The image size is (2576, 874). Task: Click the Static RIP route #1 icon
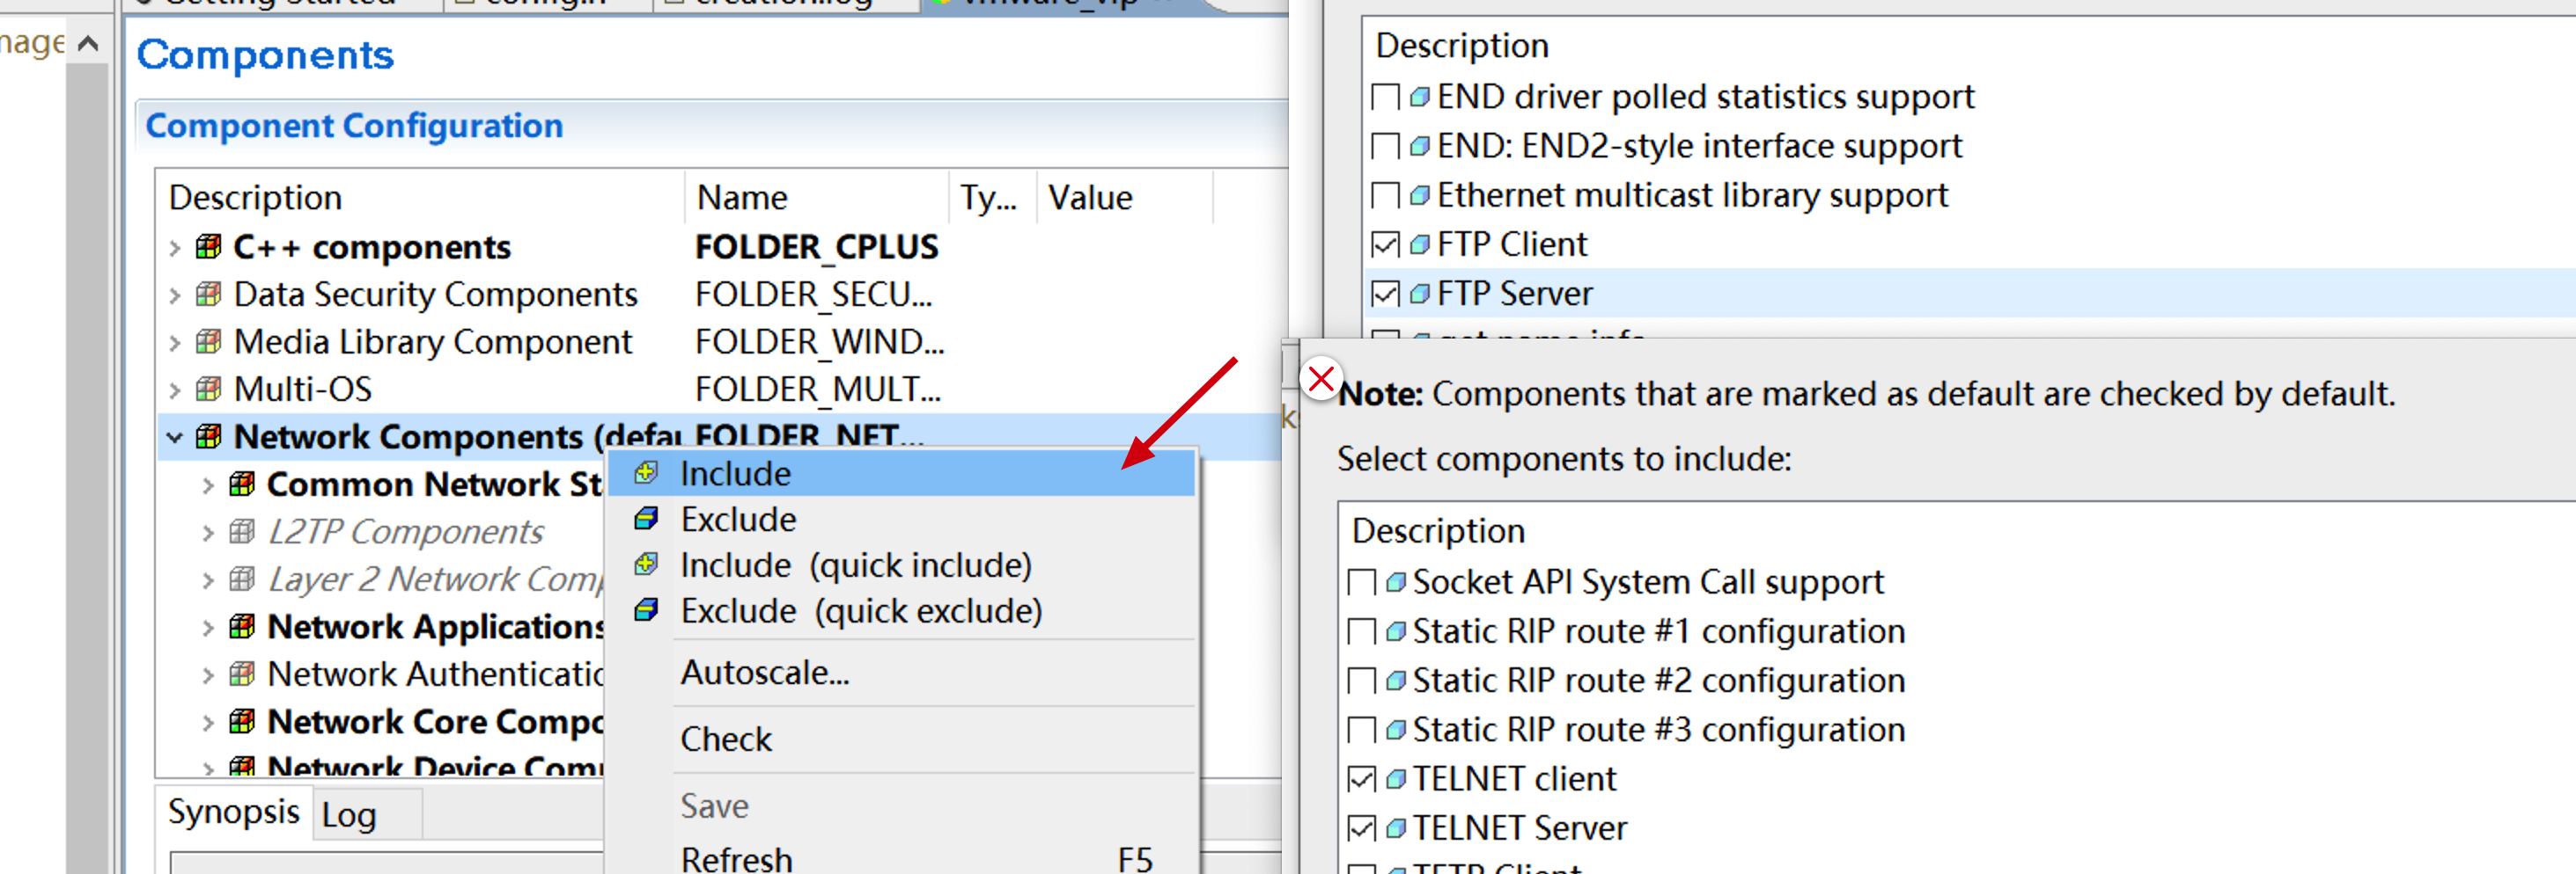click(x=1395, y=630)
